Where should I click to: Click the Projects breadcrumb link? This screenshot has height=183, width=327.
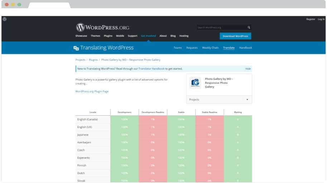80,60
